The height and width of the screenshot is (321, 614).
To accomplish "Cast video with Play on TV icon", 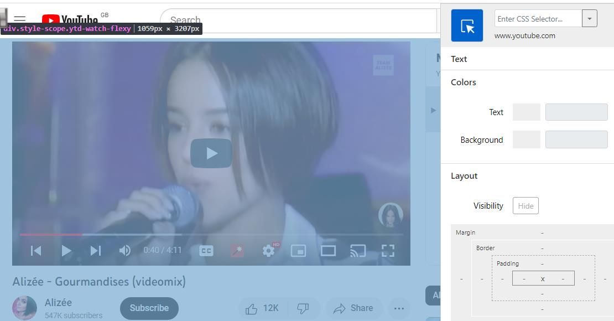I will [x=358, y=251].
